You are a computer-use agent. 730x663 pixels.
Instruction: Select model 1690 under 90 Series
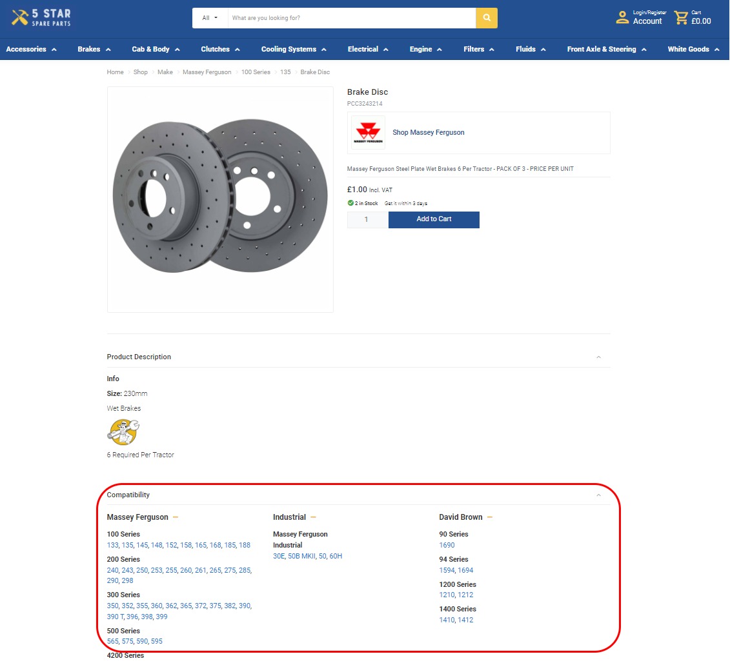pyautogui.click(x=447, y=546)
